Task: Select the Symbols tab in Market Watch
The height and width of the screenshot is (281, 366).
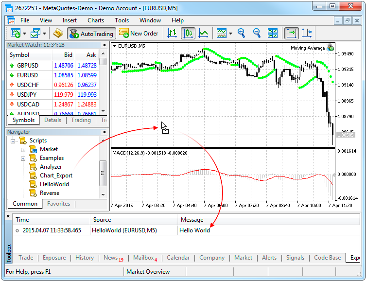Action: point(23,120)
